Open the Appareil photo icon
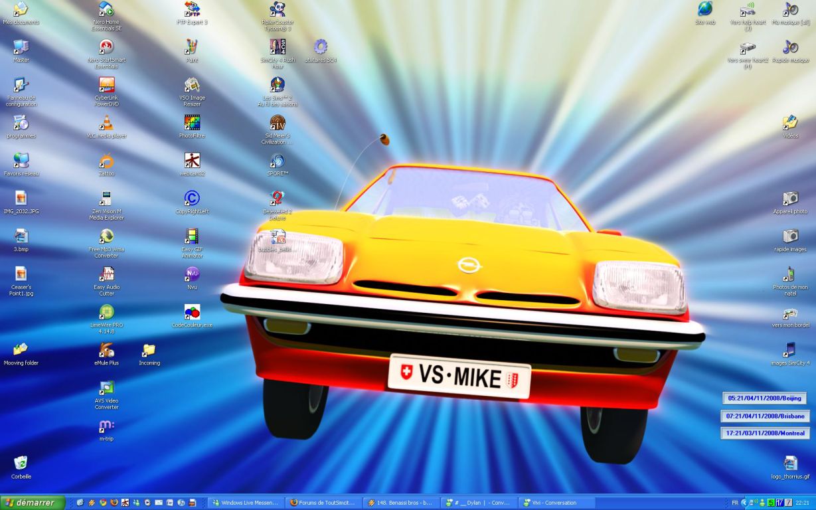 790,199
